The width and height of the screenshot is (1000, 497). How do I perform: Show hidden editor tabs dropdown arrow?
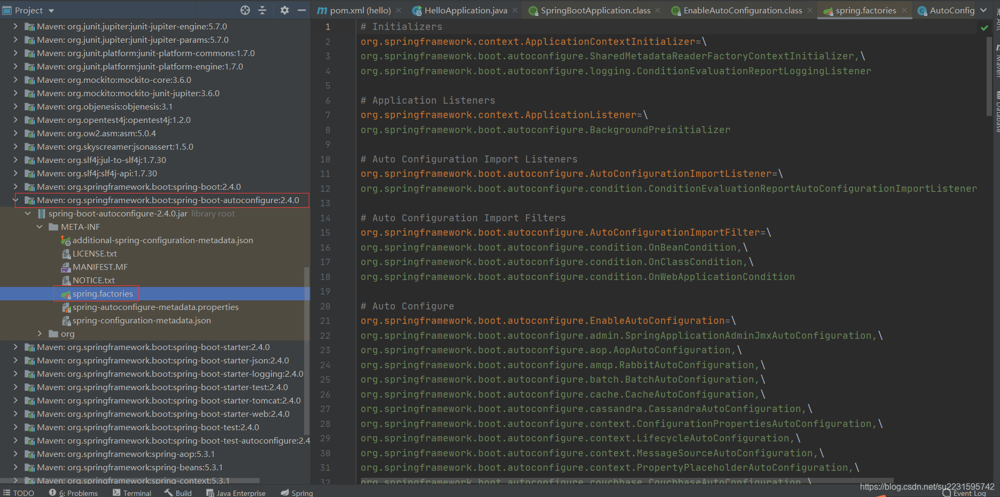click(983, 10)
